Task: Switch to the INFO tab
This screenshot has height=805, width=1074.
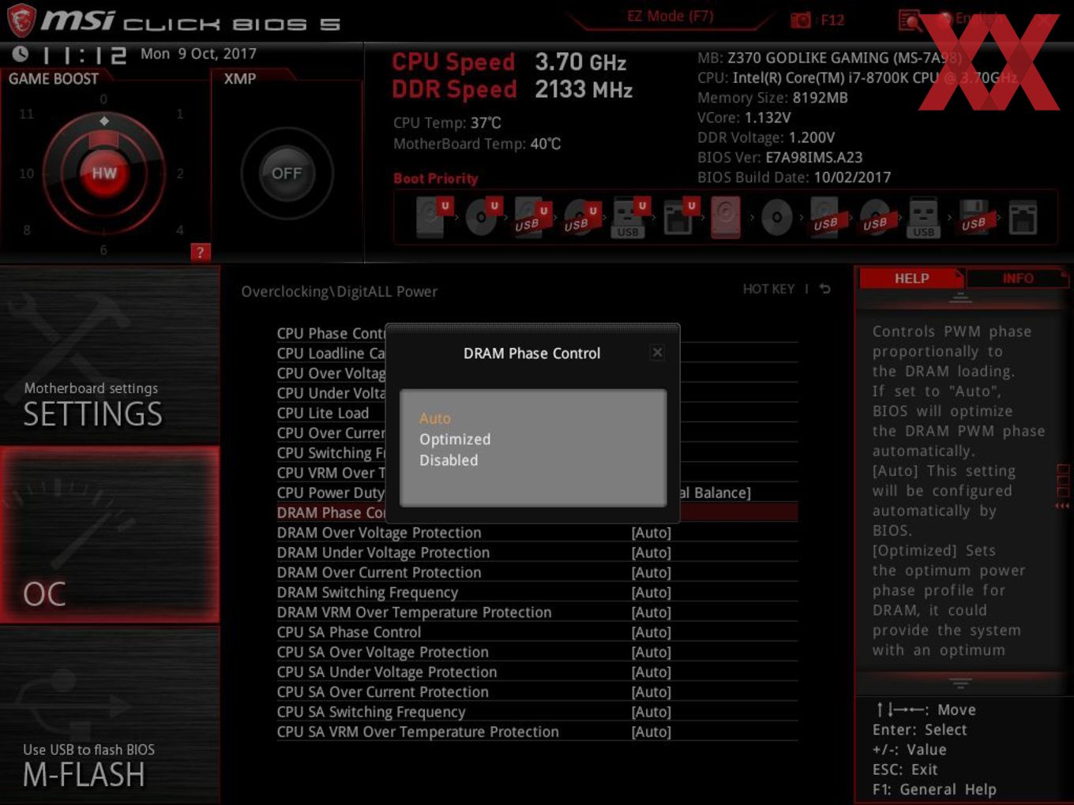Action: (x=1017, y=279)
